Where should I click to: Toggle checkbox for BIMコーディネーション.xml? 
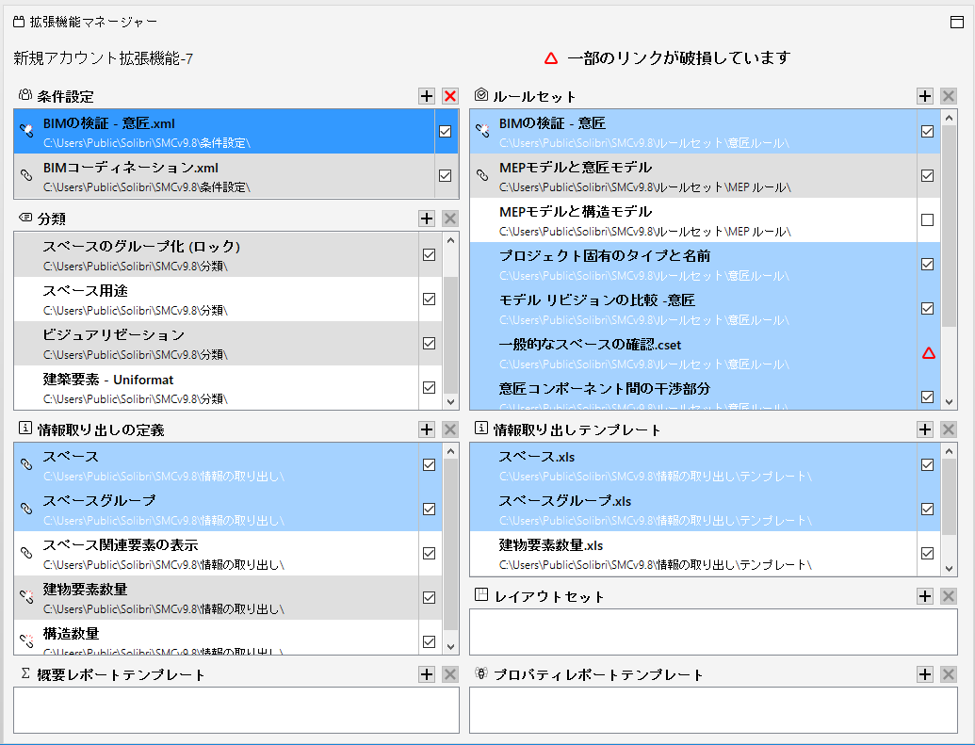click(446, 175)
